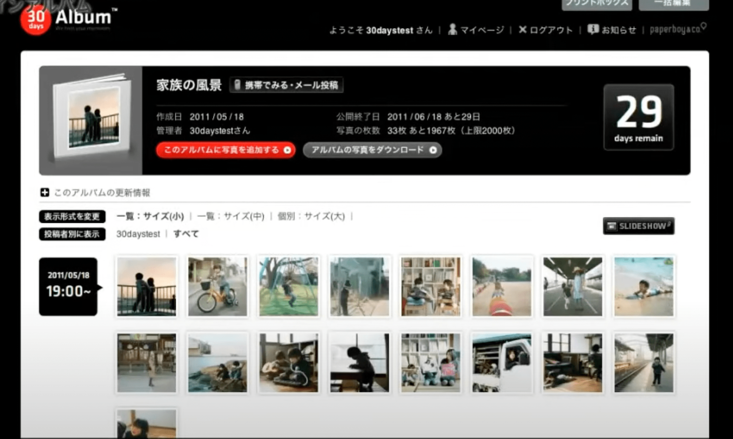
Task: Expand このアルバムの更新情報 plus icon
Action: coord(45,193)
